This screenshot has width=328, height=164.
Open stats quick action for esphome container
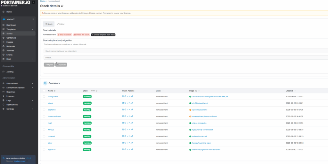(127, 110)
